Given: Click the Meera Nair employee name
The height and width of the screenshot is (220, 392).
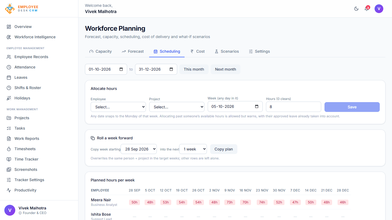Looking at the screenshot, I should (x=101, y=200).
